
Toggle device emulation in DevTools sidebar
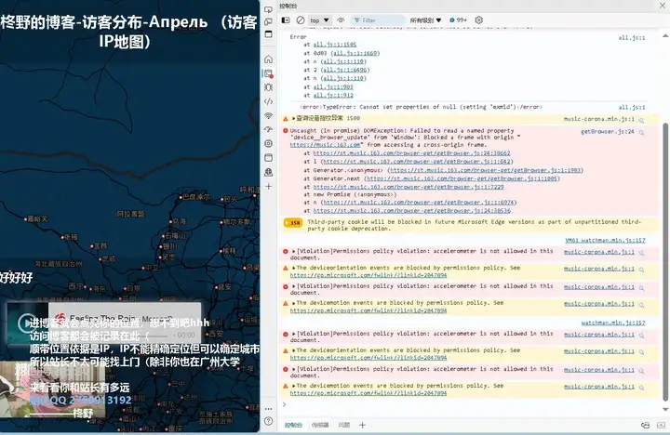pos(268,21)
